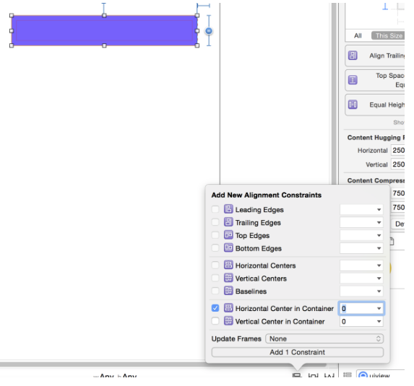Click the Top Space constraint icon
414x386 pixels.
(353, 80)
